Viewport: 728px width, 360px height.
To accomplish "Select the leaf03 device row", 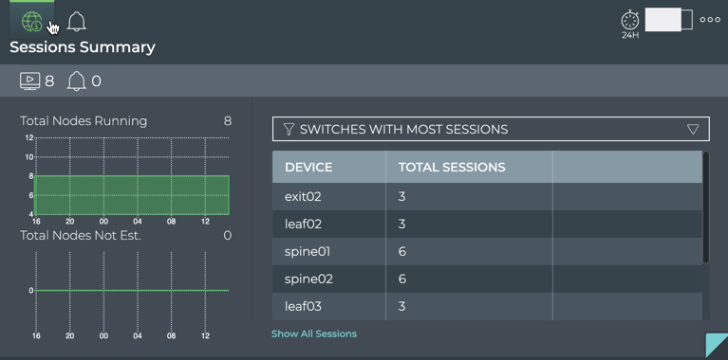I will pos(487,306).
